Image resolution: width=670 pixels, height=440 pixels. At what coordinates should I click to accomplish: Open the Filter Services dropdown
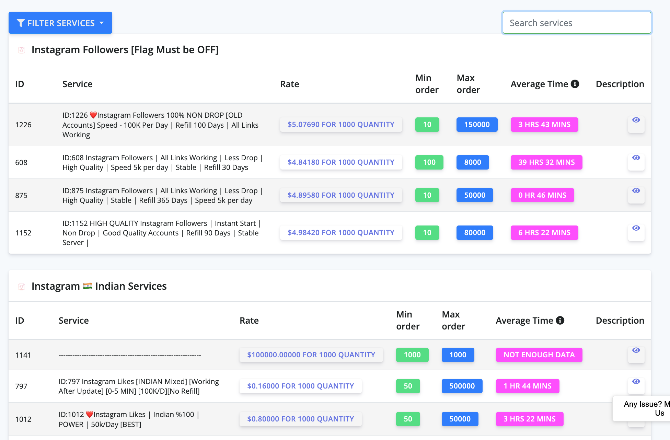[60, 23]
